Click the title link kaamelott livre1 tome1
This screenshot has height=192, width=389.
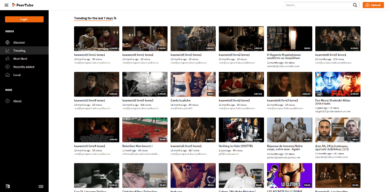point(90,55)
